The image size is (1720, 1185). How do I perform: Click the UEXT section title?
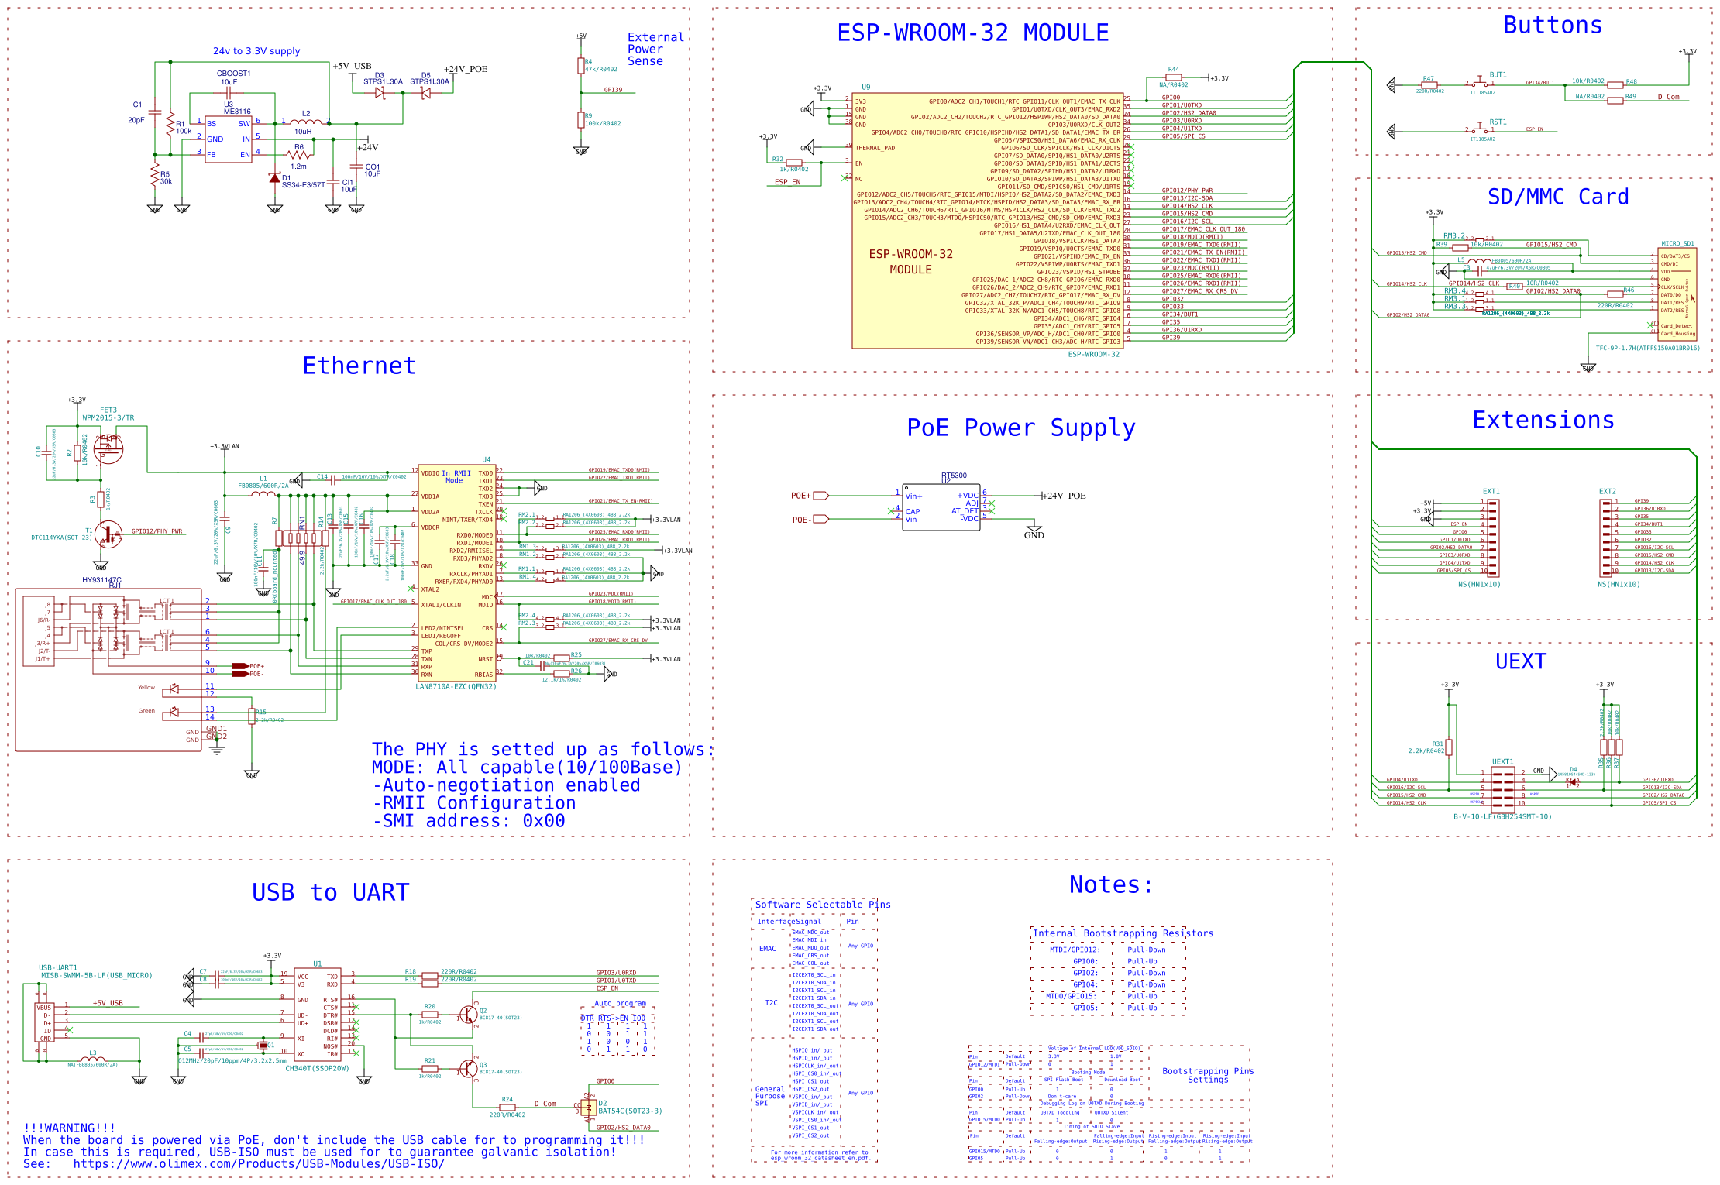[1519, 661]
